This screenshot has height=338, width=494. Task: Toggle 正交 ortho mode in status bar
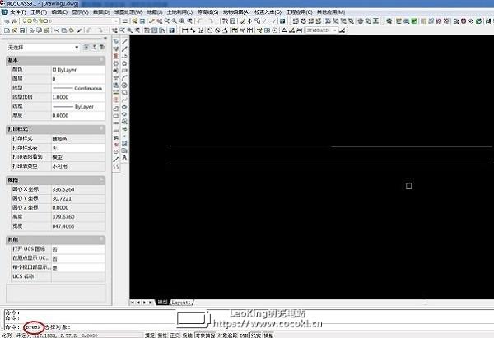click(x=175, y=336)
